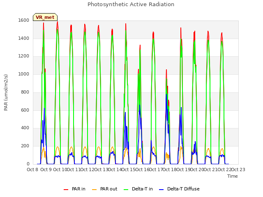Viewport: 263px width, 197px height.
Task: Click the Oct 9 x-axis tick label
Action: 46,170
